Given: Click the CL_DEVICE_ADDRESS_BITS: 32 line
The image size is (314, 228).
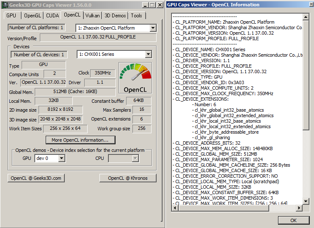Looking at the screenshot, I should click(x=207, y=143).
